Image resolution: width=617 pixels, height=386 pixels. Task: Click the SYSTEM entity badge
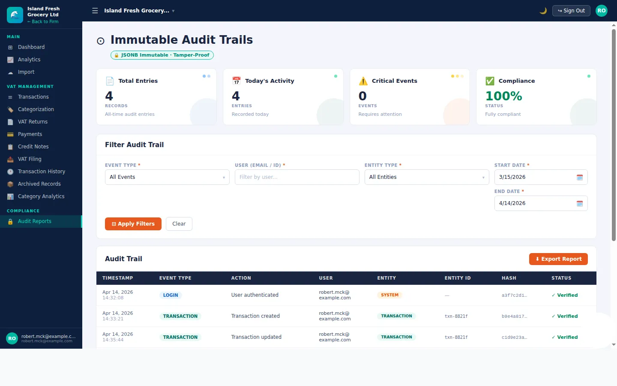(x=389, y=295)
